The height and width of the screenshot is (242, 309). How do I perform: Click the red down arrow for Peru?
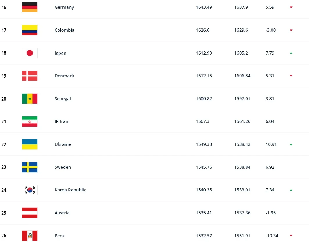[x=291, y=236]
